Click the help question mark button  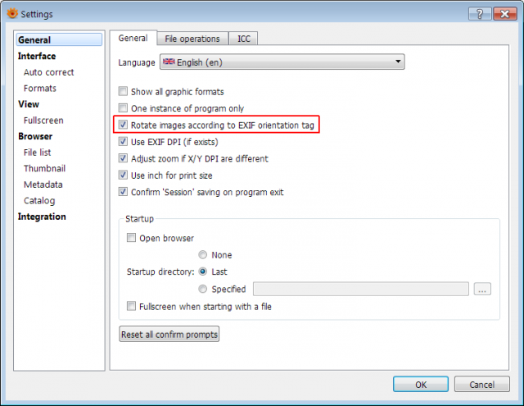(480, 14)
